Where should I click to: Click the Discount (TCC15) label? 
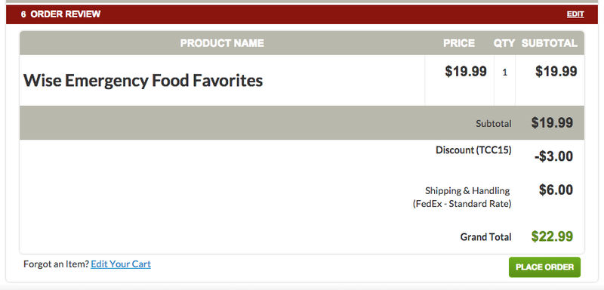point(473,150)
